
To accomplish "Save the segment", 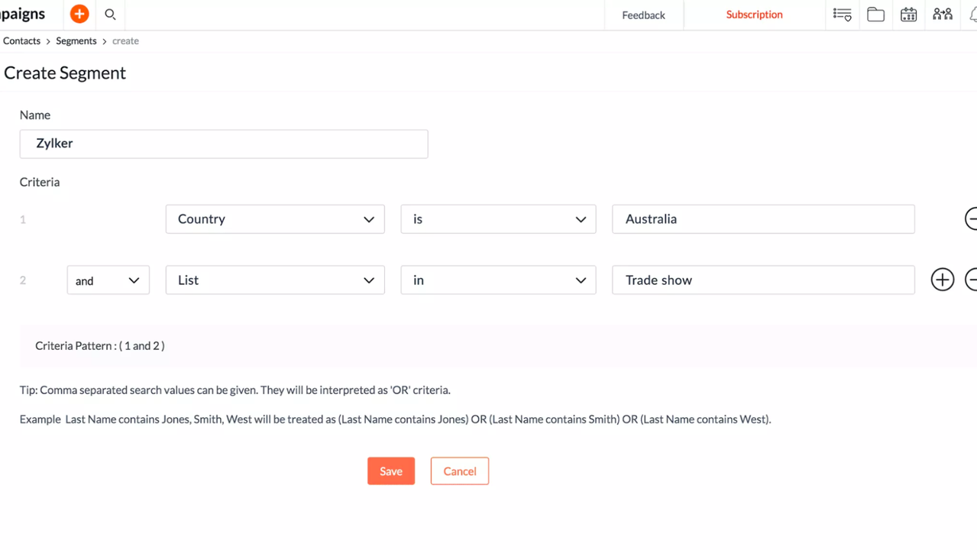I will pyautogui.click(x=390, y=471).
